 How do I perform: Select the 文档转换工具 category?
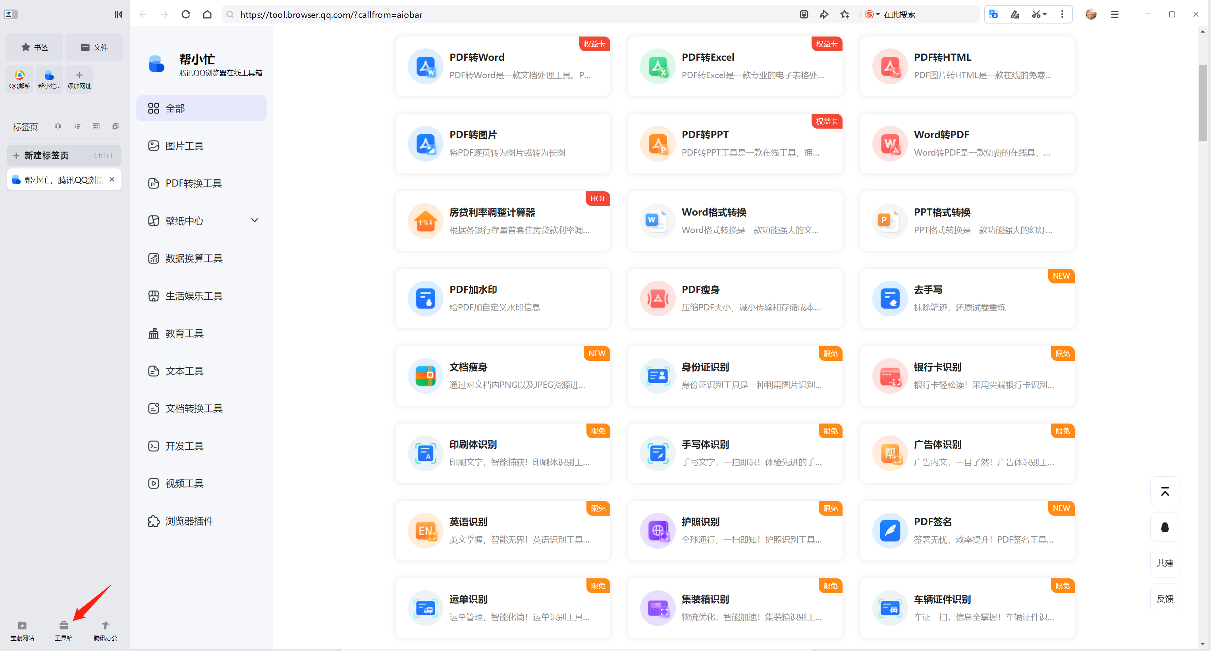201,408
